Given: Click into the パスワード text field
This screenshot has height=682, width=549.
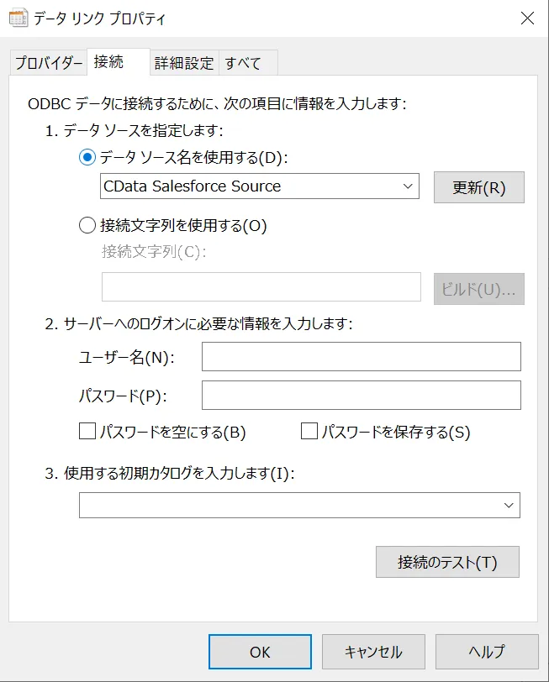Looking at the screenshot, I should tap(361, 395).
